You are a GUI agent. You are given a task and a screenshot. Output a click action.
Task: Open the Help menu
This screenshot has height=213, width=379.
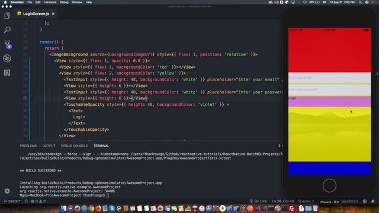[89, 2]
